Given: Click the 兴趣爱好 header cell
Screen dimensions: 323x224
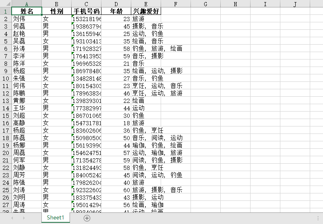Looking at the screenshot, I should 146,12.
